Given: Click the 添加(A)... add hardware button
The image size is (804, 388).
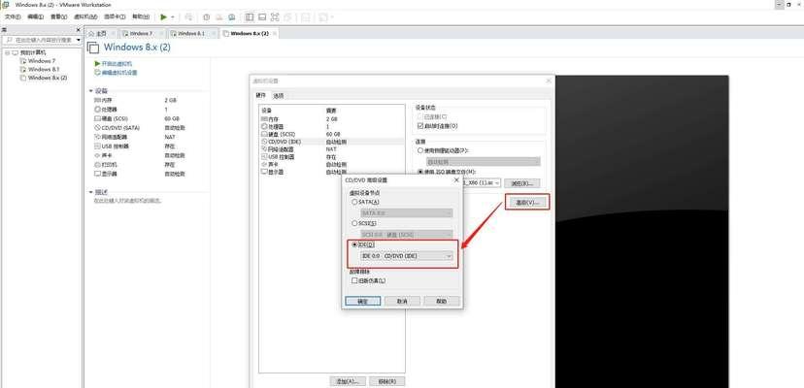Looking at the screenshot, I should coord(348,381).
